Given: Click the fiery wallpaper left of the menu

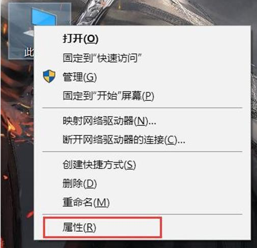Looking at the screenshot, I should click(17, 135).
